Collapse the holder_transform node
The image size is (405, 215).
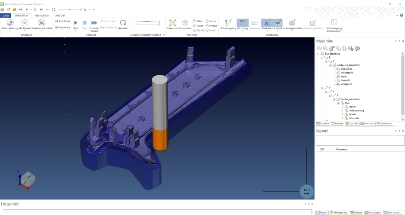click(x=334, y=99)
